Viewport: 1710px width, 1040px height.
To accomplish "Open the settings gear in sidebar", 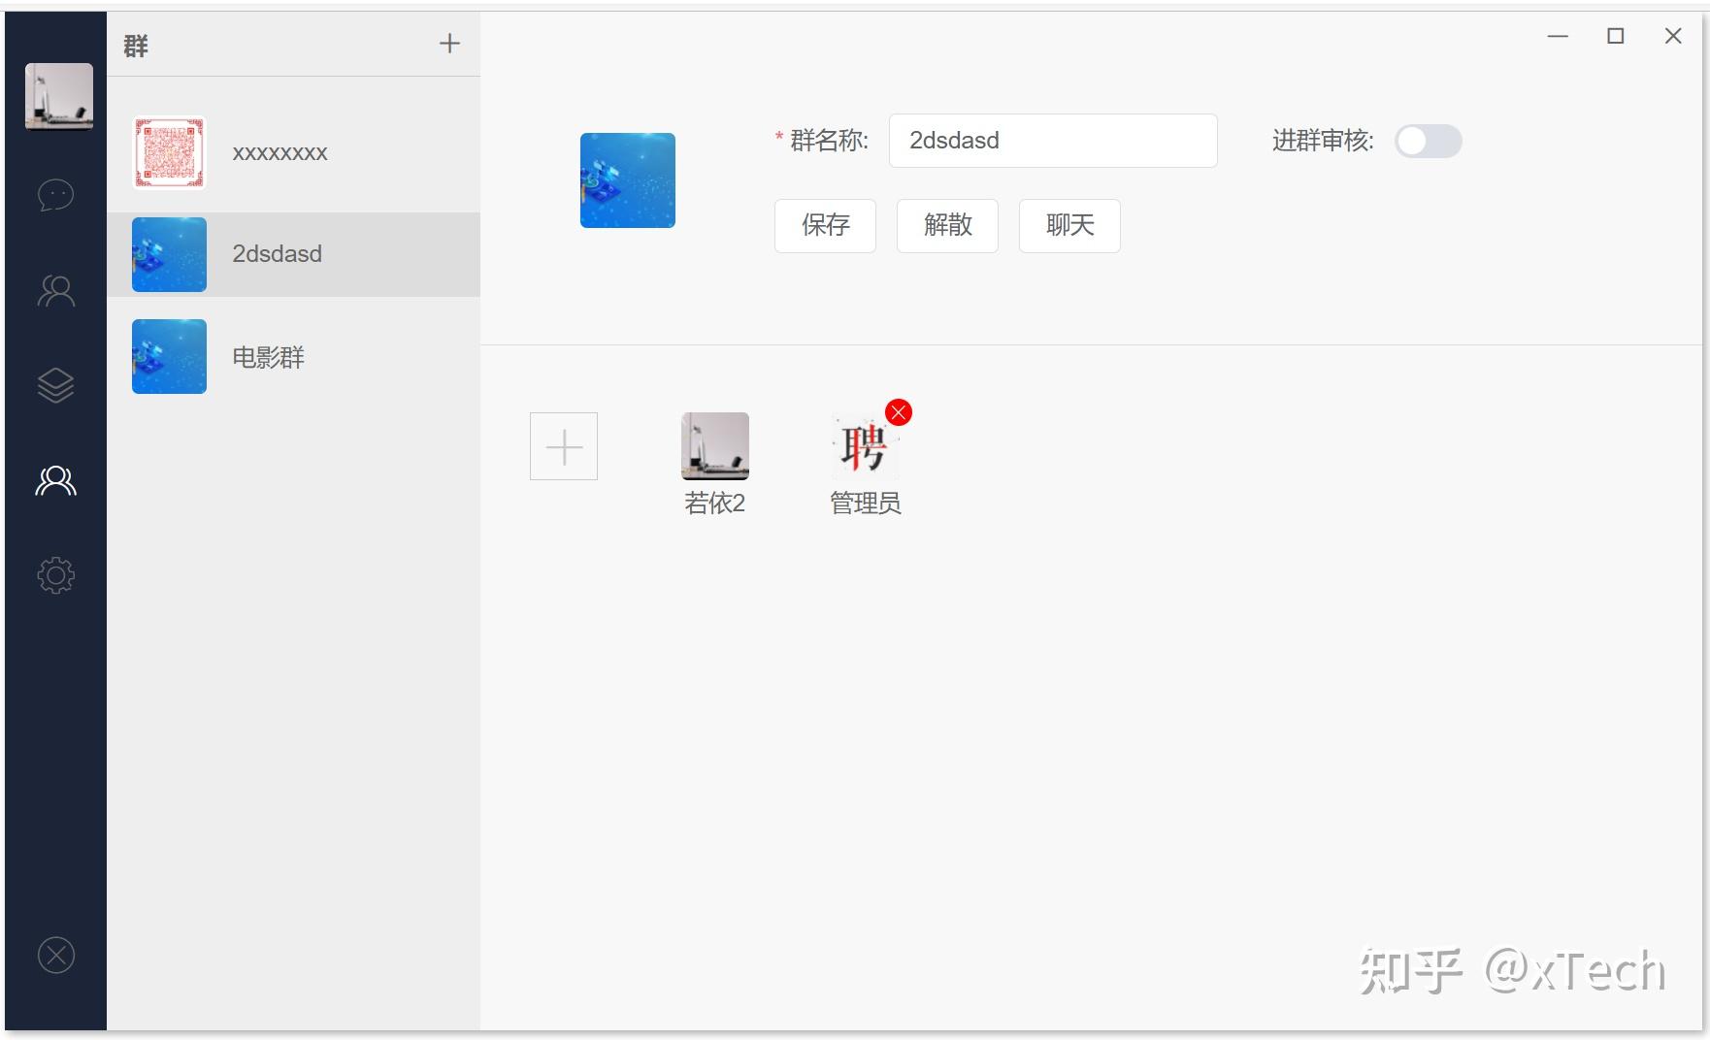I will [56, 574].
